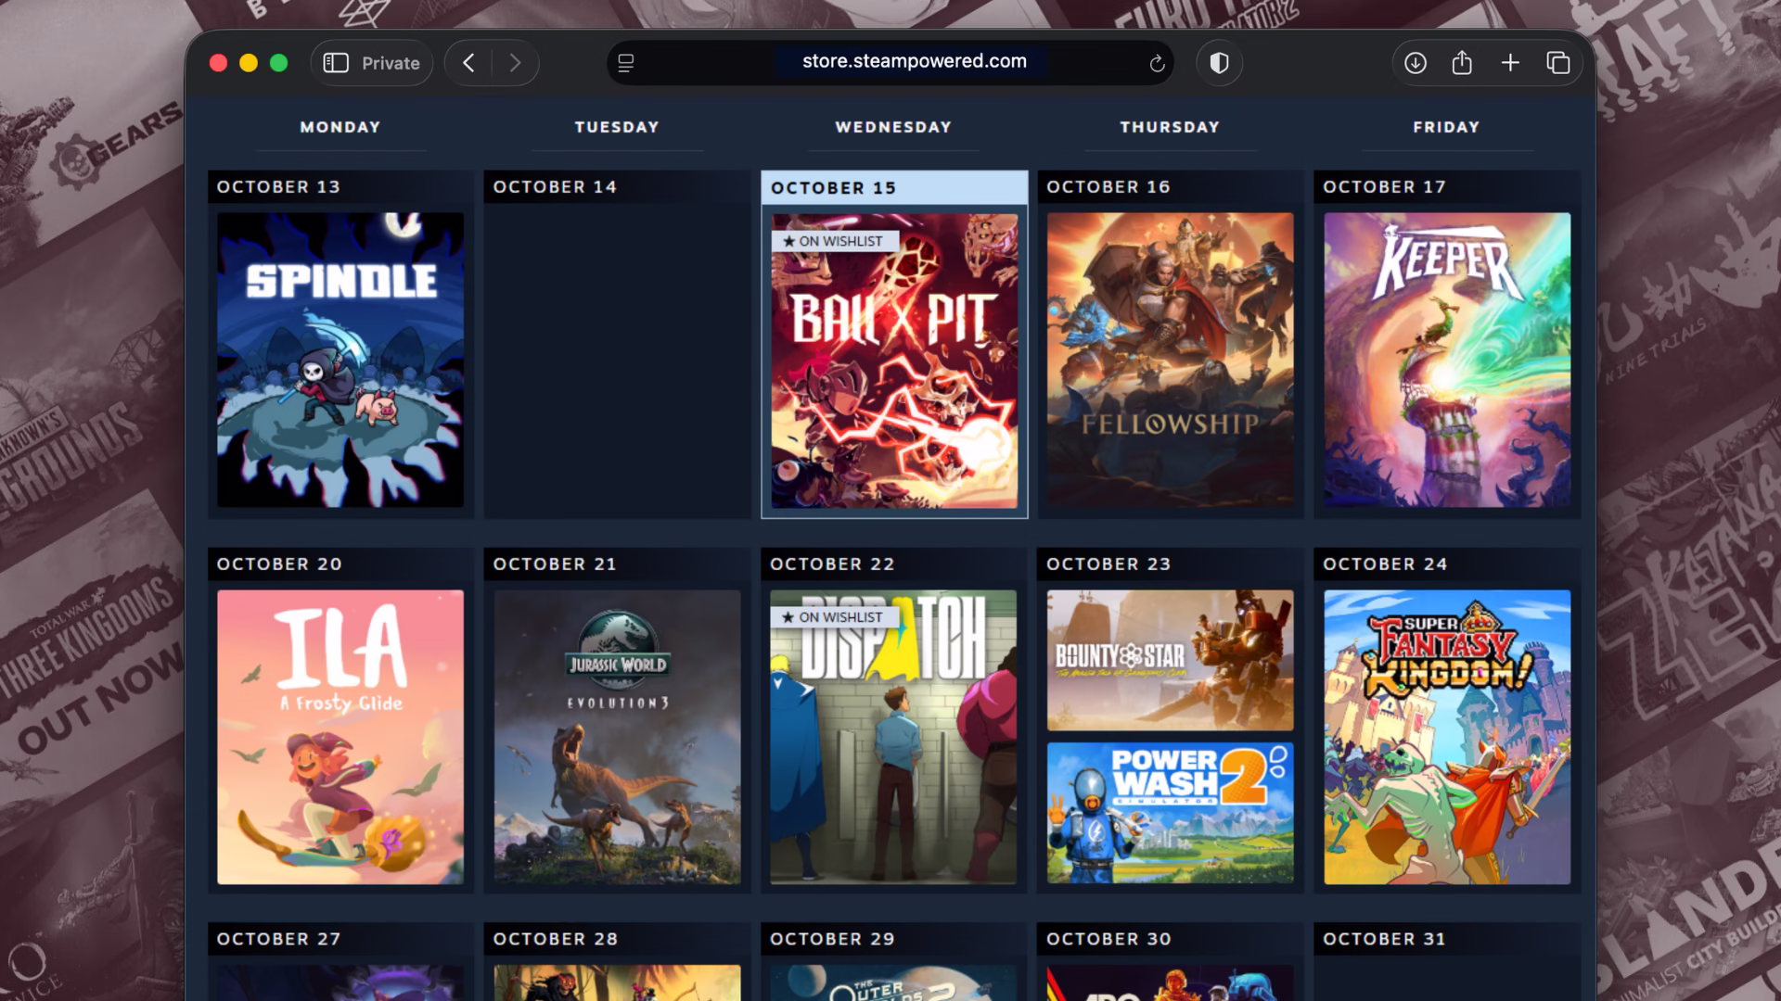The image size is (1781, 1001).
Task: Open the privacy report shield icon
Action: [x=1219, y=63]
